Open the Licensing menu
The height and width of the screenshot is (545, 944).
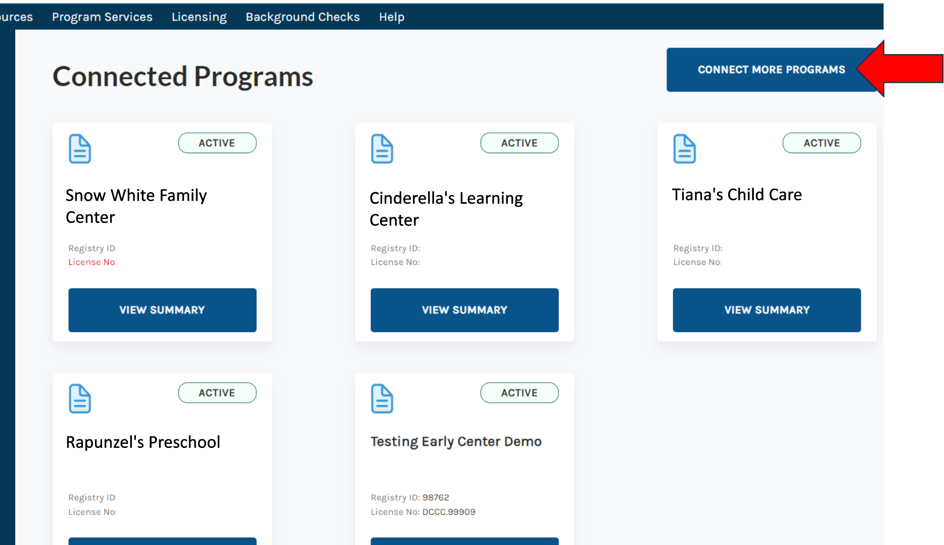tap(199, 17)
